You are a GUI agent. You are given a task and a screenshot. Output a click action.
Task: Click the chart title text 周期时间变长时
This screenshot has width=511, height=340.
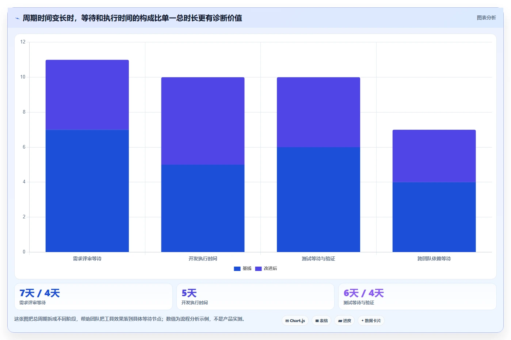48,18
